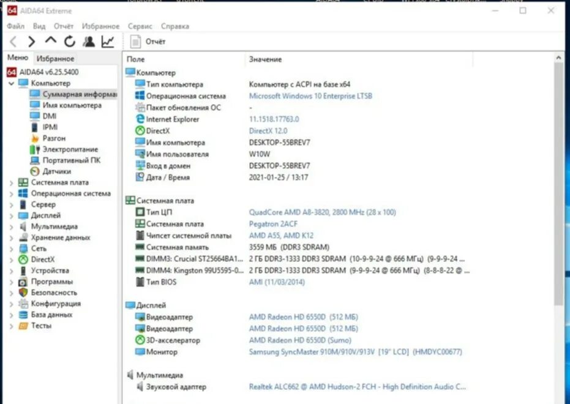Click the Сеть network tree icon
The image size is (570, 404).
point(23,249)
